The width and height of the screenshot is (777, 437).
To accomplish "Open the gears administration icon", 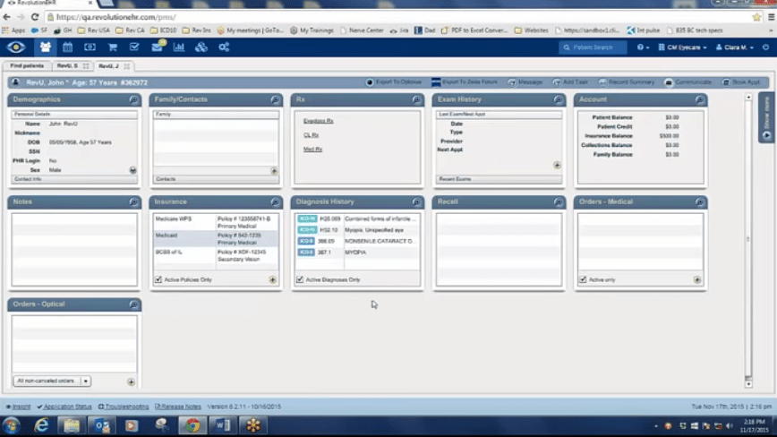I will [x=224, y=47].
